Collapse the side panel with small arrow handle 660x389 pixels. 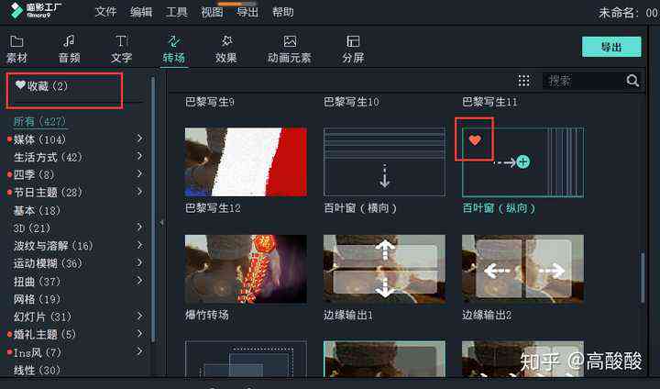161,222
